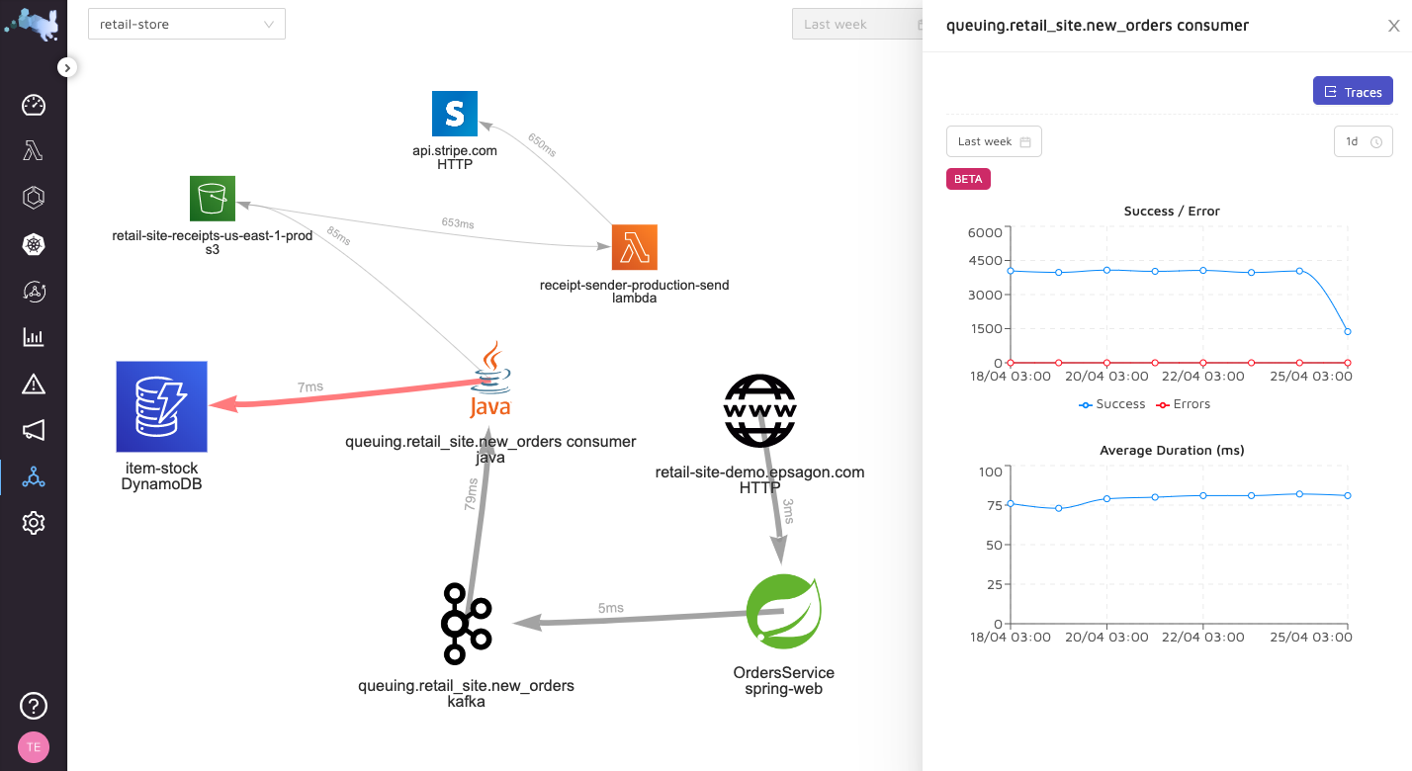Click the Average Duration (ms) chart title
This screenshot has height=771, width=1412.
[1172, 450]
